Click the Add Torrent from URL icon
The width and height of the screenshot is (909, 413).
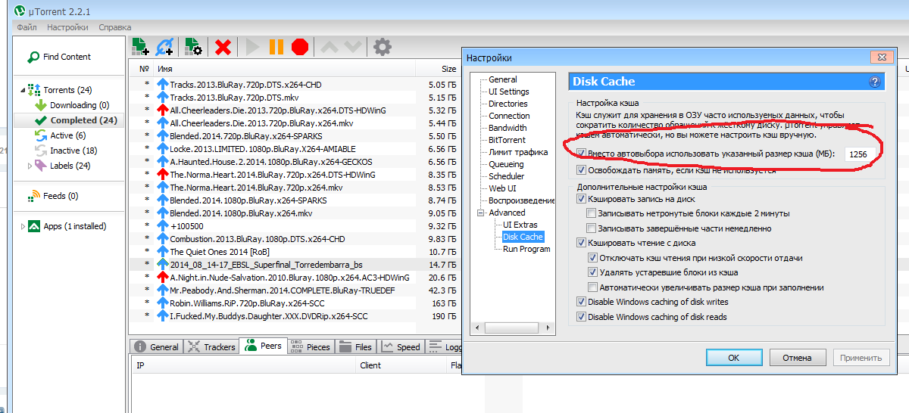pos(164,47)
